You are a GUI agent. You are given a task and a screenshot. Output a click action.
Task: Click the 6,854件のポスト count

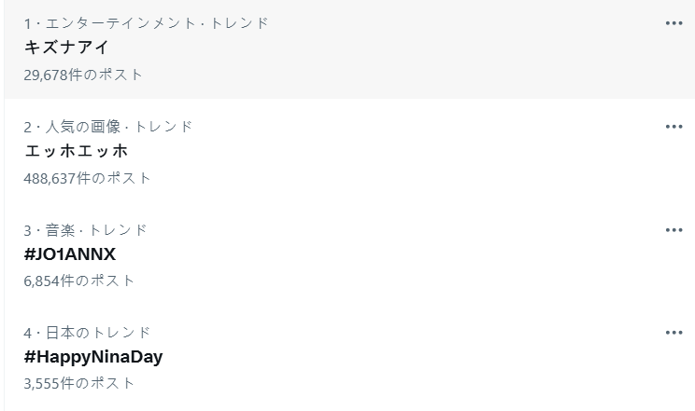79,281
